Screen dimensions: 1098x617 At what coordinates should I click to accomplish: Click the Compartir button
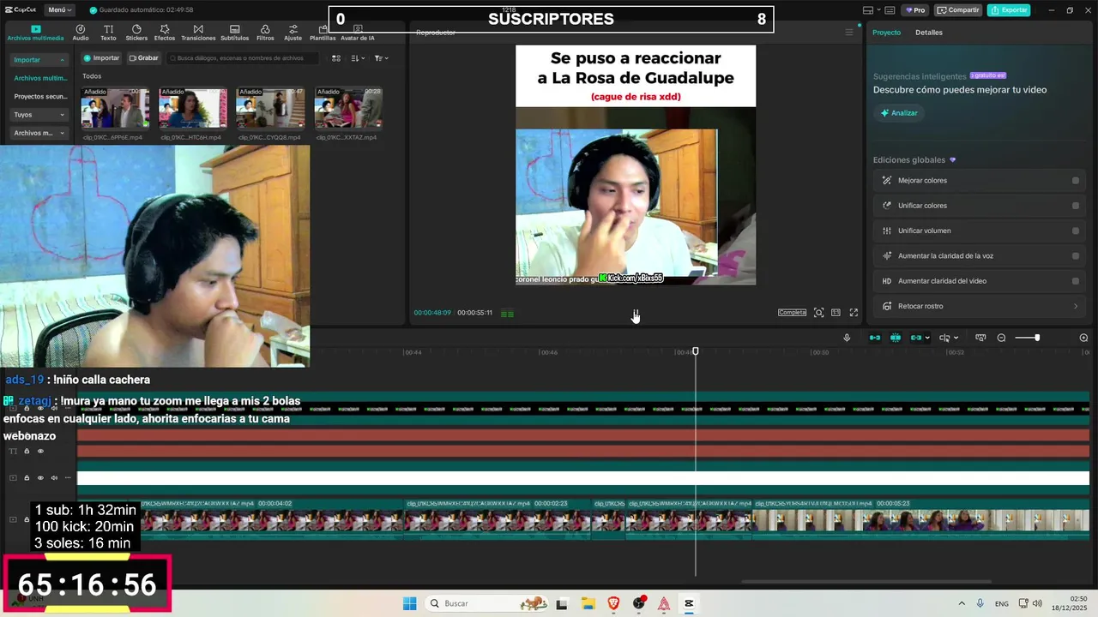point(958,10)
